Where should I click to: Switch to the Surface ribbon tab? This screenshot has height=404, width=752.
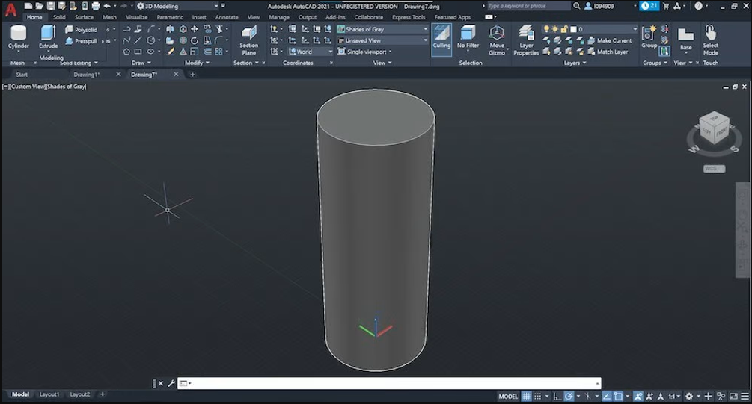point(84,17)
